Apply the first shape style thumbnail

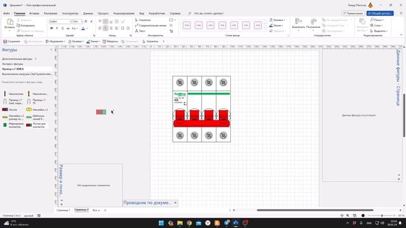tap(187, 25)
